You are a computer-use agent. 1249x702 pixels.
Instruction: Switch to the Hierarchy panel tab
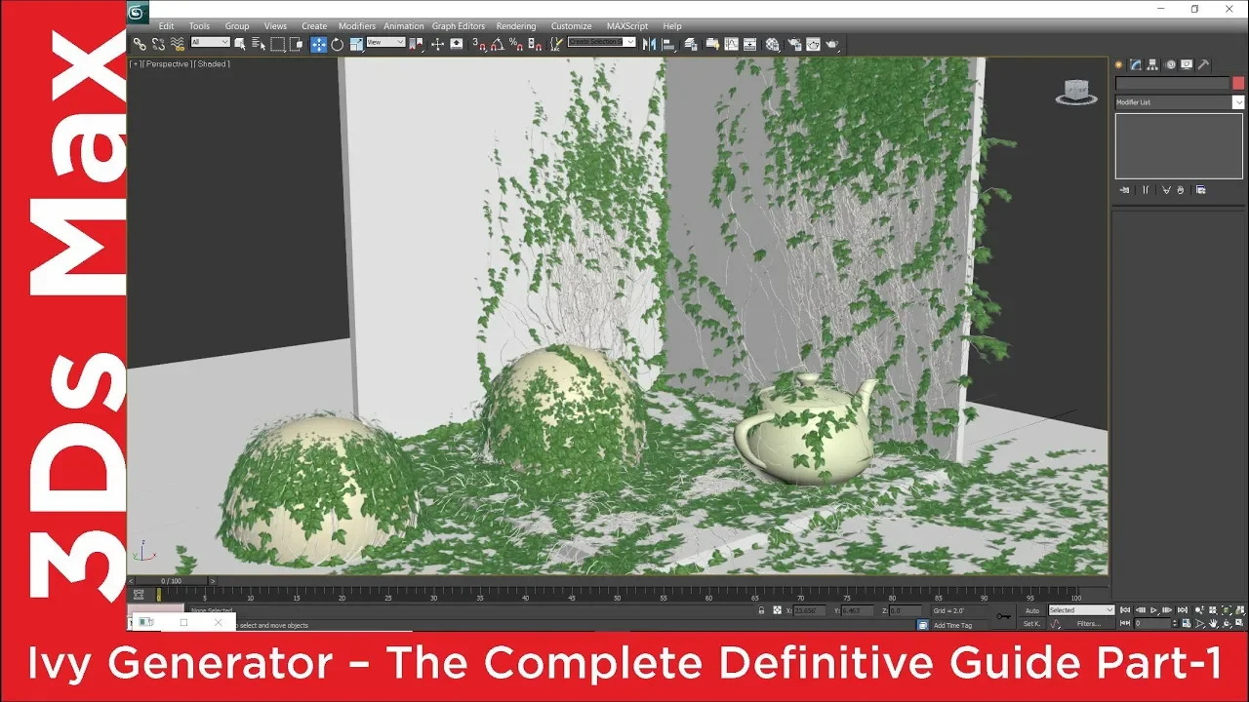(1152, 64)
